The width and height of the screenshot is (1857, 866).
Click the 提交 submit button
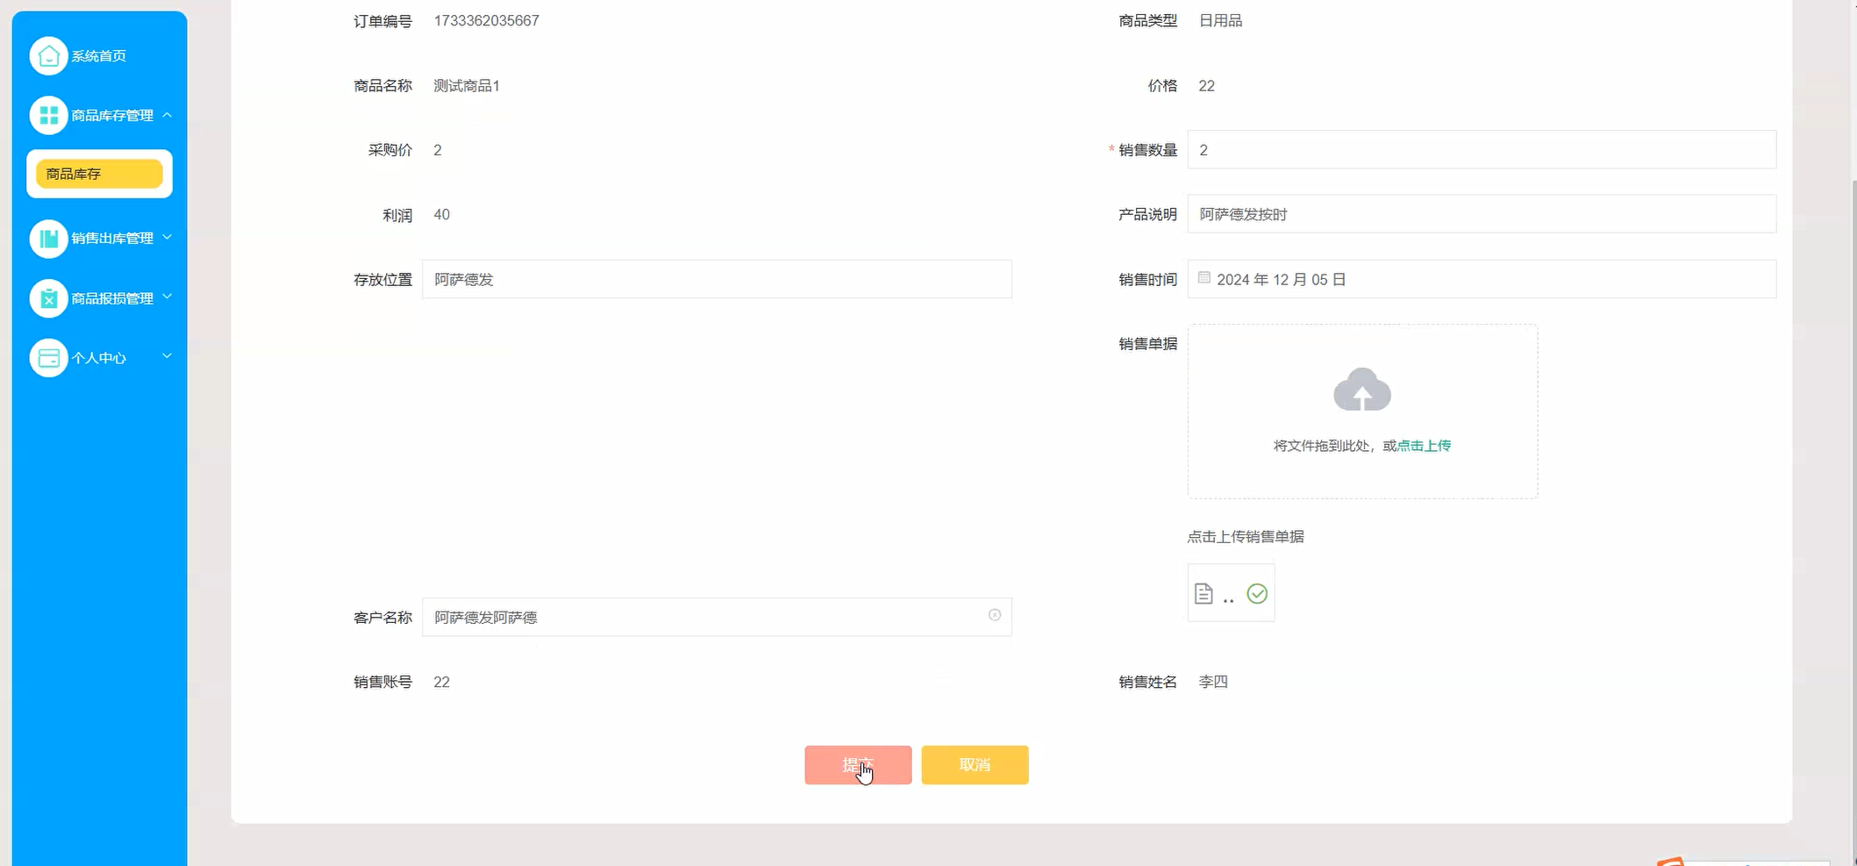(x=857, y=764)
